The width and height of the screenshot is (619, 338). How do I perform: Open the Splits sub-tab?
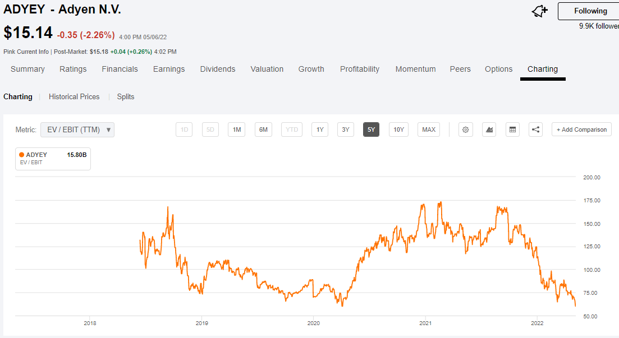[126, 96]
